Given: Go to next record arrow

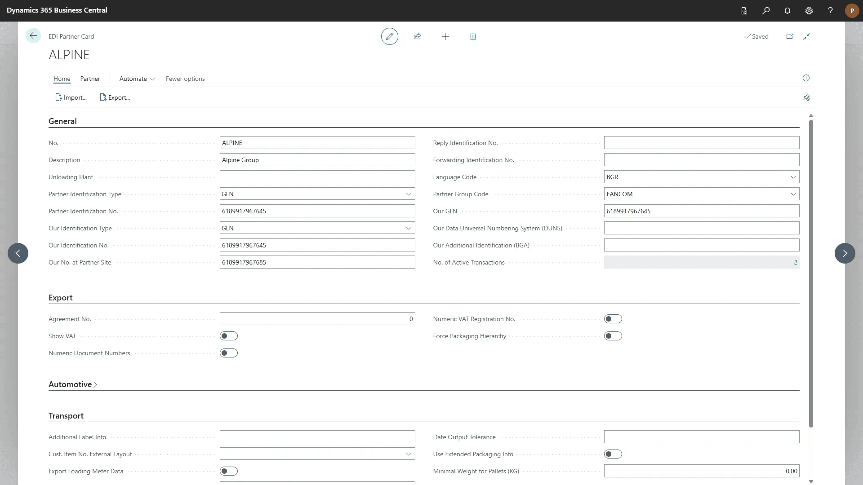Looking at the screenshot, I should 845,253.
